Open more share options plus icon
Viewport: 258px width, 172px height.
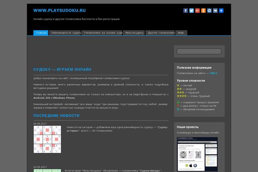pyautogui.click(x=221, y=11)
